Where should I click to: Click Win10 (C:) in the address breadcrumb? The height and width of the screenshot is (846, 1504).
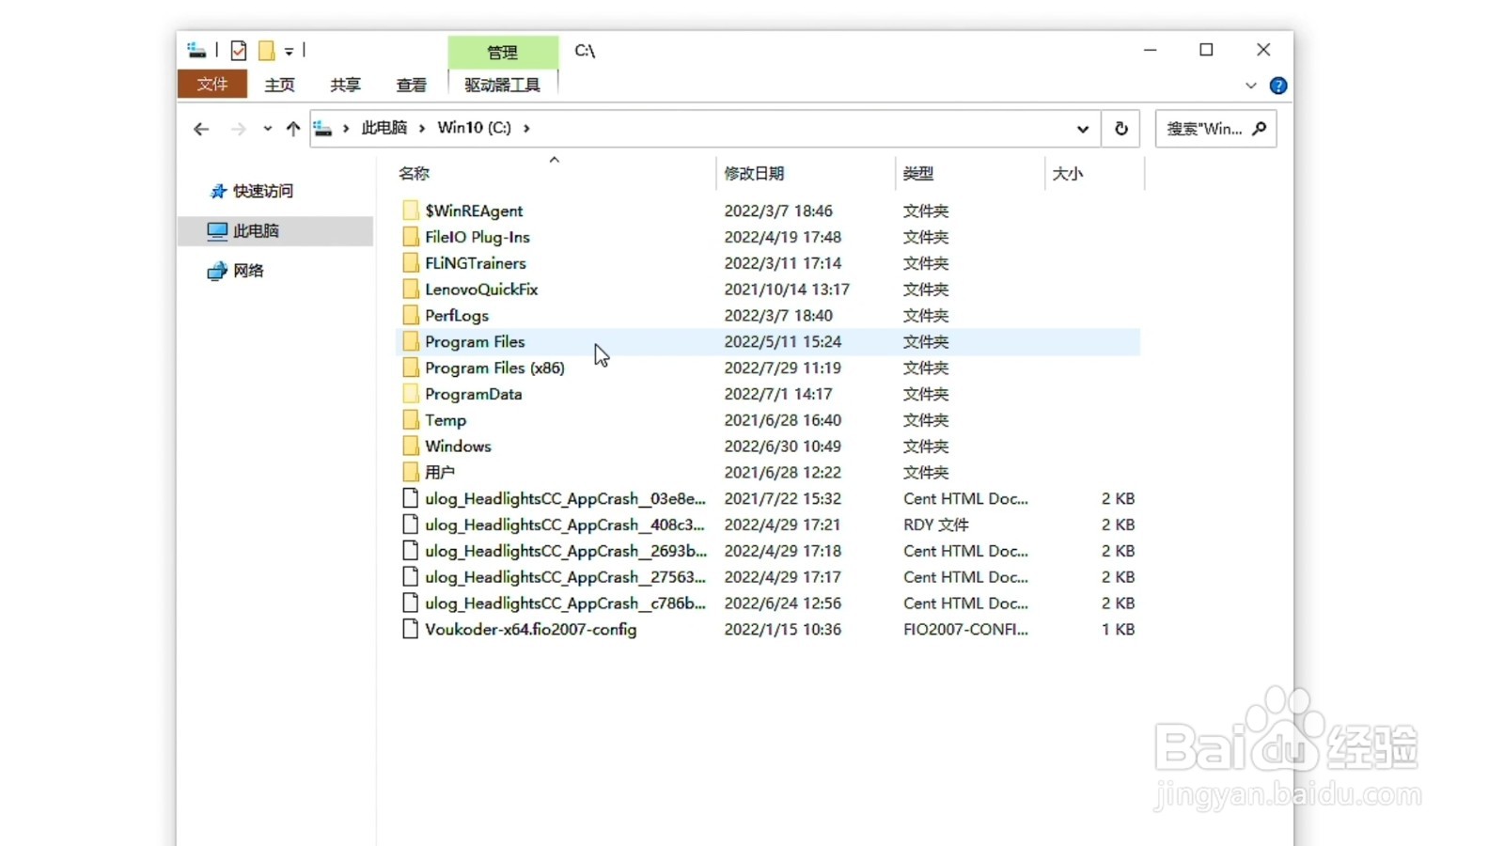(475, 128)
